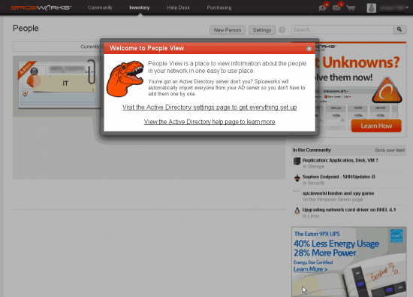The width and height of the screenshot is (413, 297).
Task: Click the paperclip on the IT card
Action: (92, 71)
